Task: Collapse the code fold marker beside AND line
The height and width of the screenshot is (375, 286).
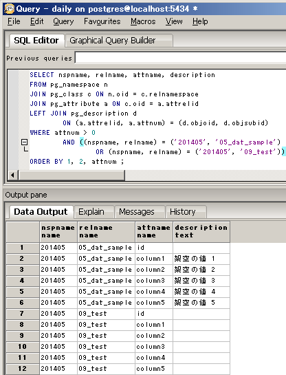Action: point(24,142)
